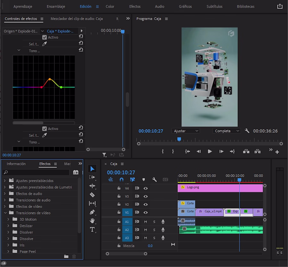The image size is (288, 267).
Task: Show hidden panel tabs in Efectos group
Action: click(80, 164)
